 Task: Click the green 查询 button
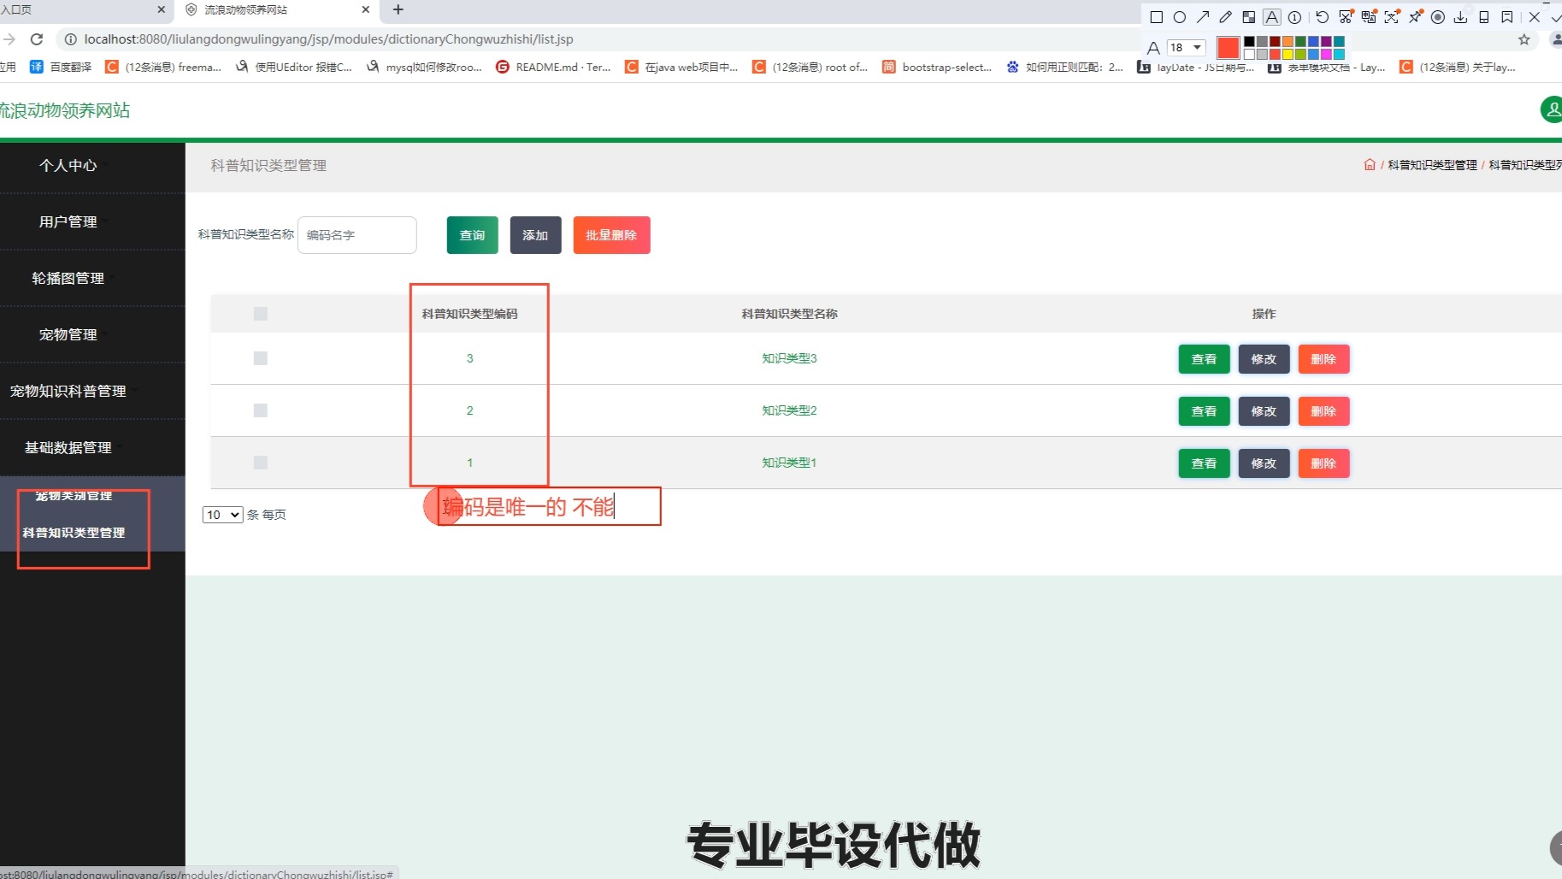[472, 235]
